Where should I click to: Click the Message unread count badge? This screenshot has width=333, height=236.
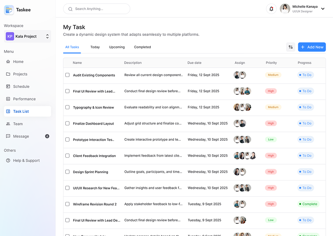(x=47, y=136)
